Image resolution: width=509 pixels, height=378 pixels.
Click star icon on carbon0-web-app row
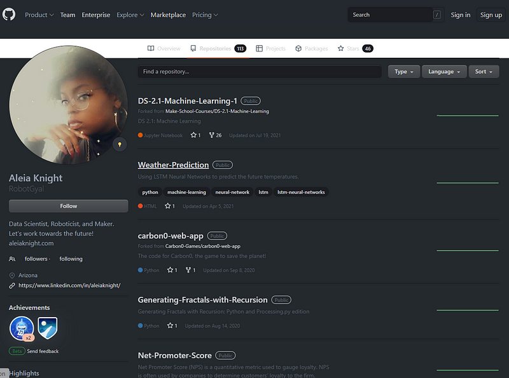click(x=170, y=270)
